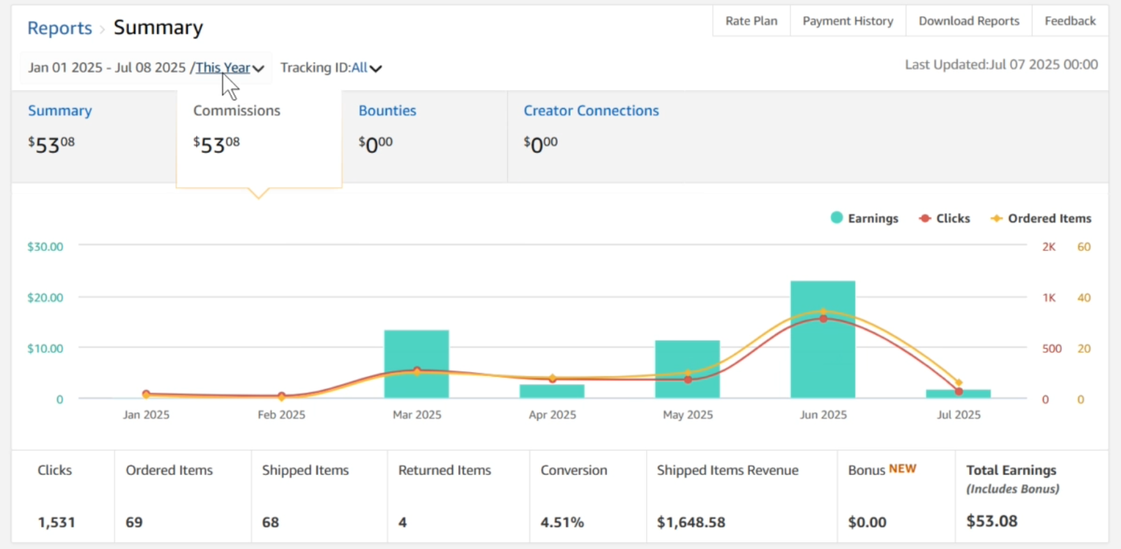Click the Bonus NEW column header

(882, 469)
